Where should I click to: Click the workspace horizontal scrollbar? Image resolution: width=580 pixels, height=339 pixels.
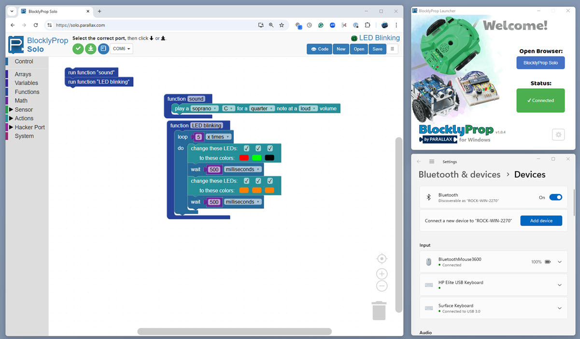pos(234,331)
